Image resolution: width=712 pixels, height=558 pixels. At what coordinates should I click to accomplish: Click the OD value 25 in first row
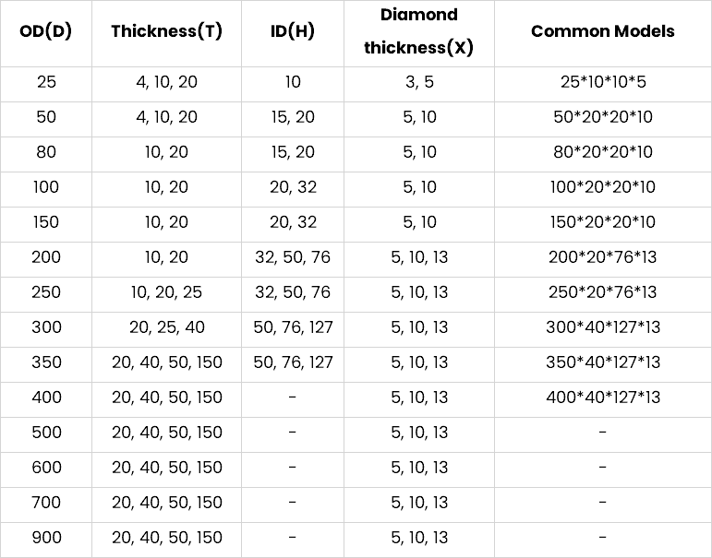[46, 82]
